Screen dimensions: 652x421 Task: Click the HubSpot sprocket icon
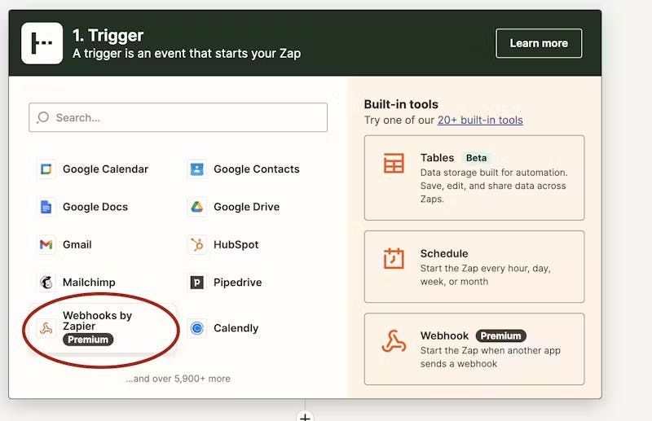click(x=196, y=244)
